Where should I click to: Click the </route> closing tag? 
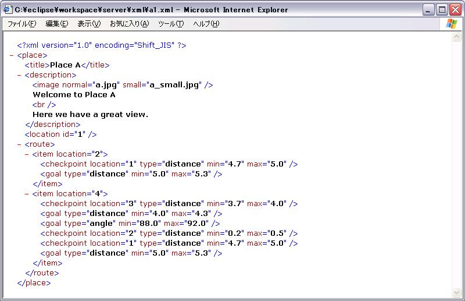pos(42,273)
